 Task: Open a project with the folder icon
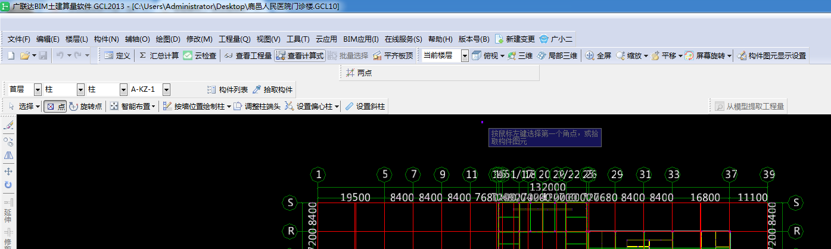point(24,55)
